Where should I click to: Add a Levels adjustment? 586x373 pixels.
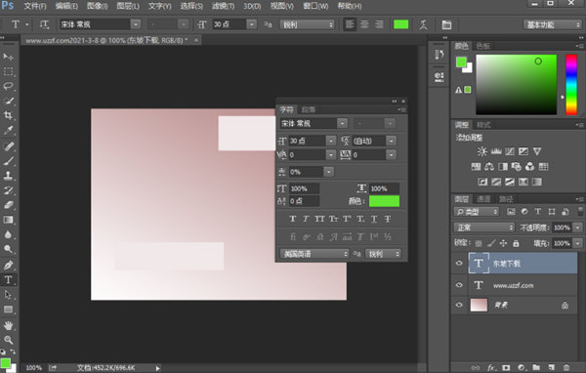[496, 151]
